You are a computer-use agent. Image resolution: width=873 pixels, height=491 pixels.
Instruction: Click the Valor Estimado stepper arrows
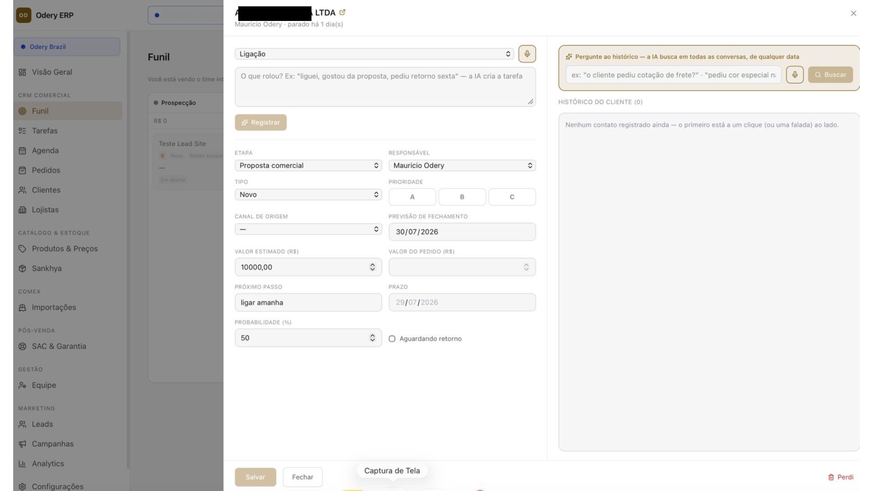coord(372,267)
